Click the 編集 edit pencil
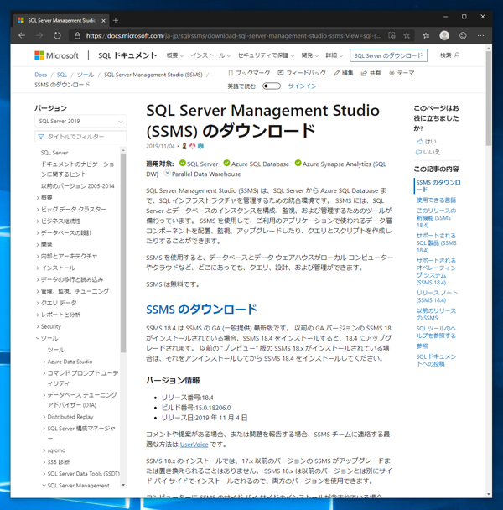 (344, 73)
